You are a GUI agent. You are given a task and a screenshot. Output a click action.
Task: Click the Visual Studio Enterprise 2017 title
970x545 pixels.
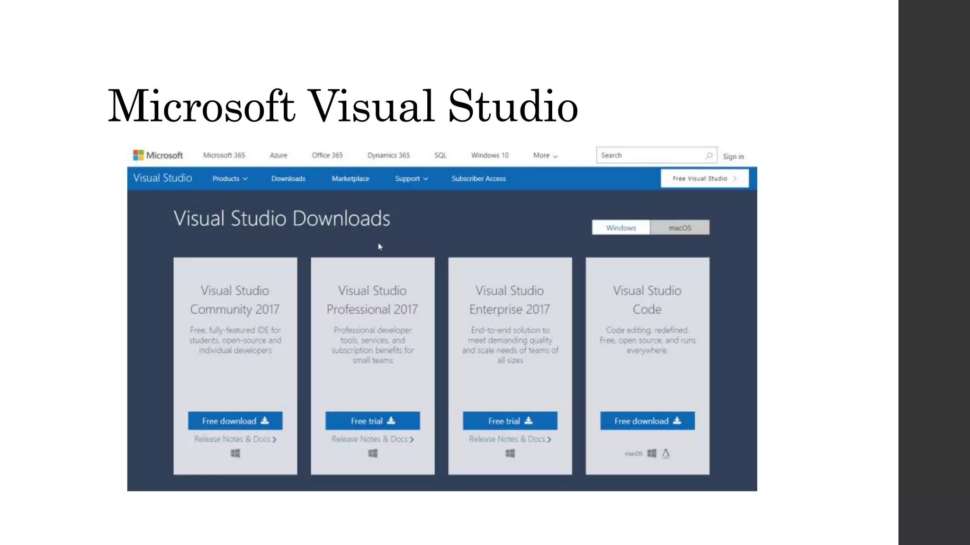point(510,300)
